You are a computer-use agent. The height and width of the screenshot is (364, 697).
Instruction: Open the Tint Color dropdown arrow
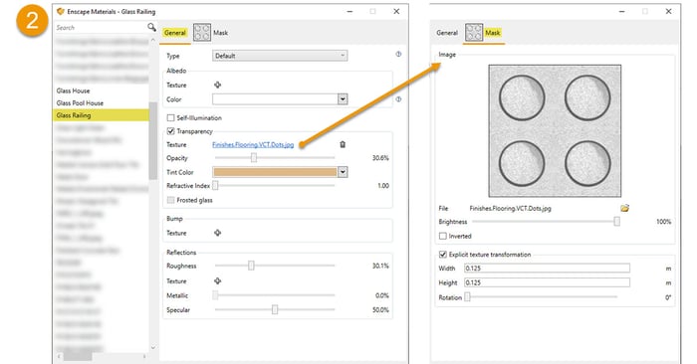pos(343,172)
